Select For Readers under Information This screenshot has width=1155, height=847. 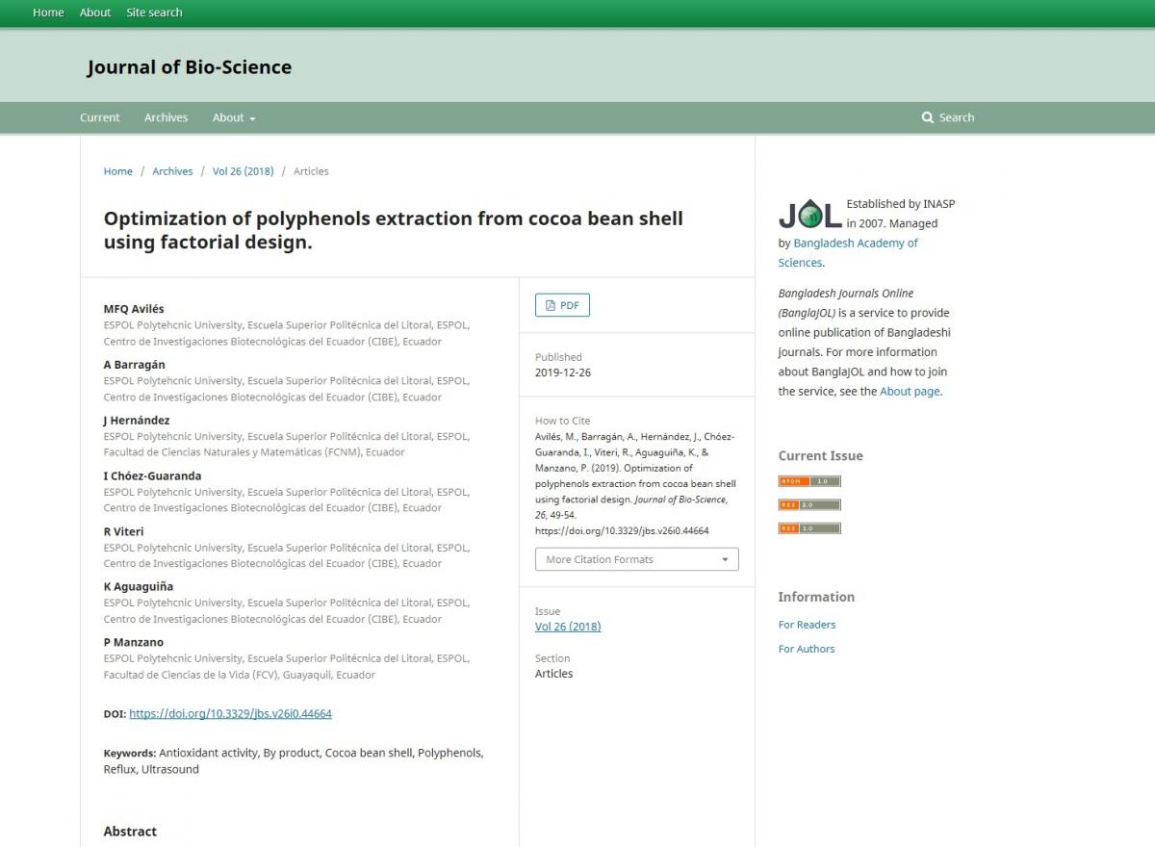point(807,625)
